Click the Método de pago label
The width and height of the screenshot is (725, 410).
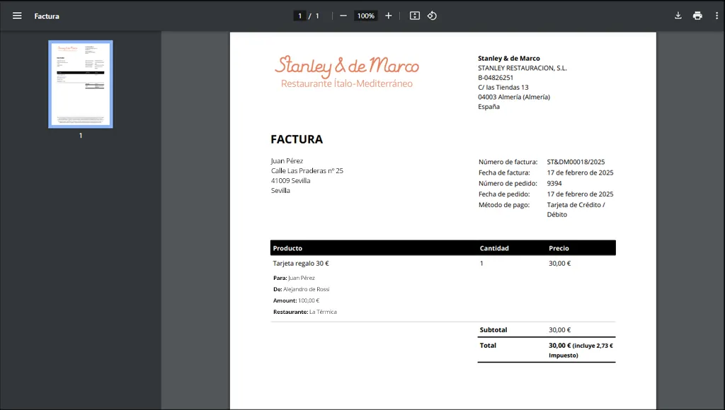(x=504, y=205)
